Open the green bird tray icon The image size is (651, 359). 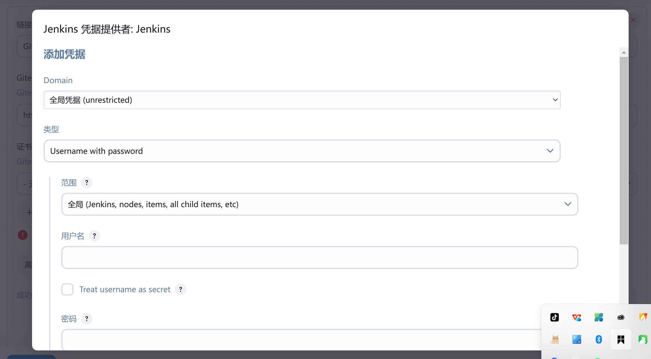pos(643,339)
